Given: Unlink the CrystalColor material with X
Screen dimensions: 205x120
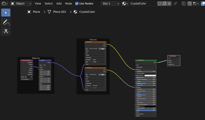Looking at the screenshot, I should pyautogui.click(x=169, y=4).
